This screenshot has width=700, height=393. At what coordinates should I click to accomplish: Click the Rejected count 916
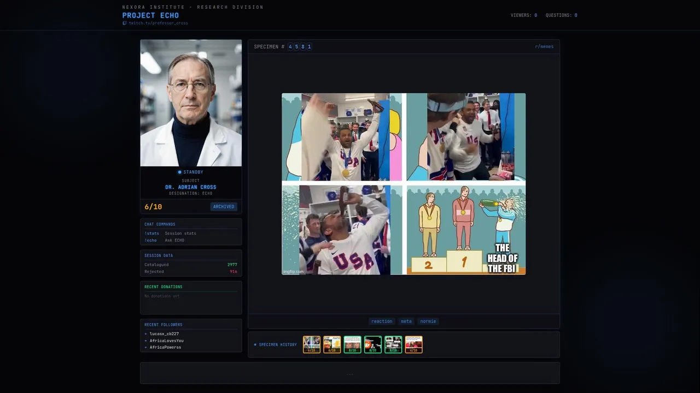coord(234,271)
